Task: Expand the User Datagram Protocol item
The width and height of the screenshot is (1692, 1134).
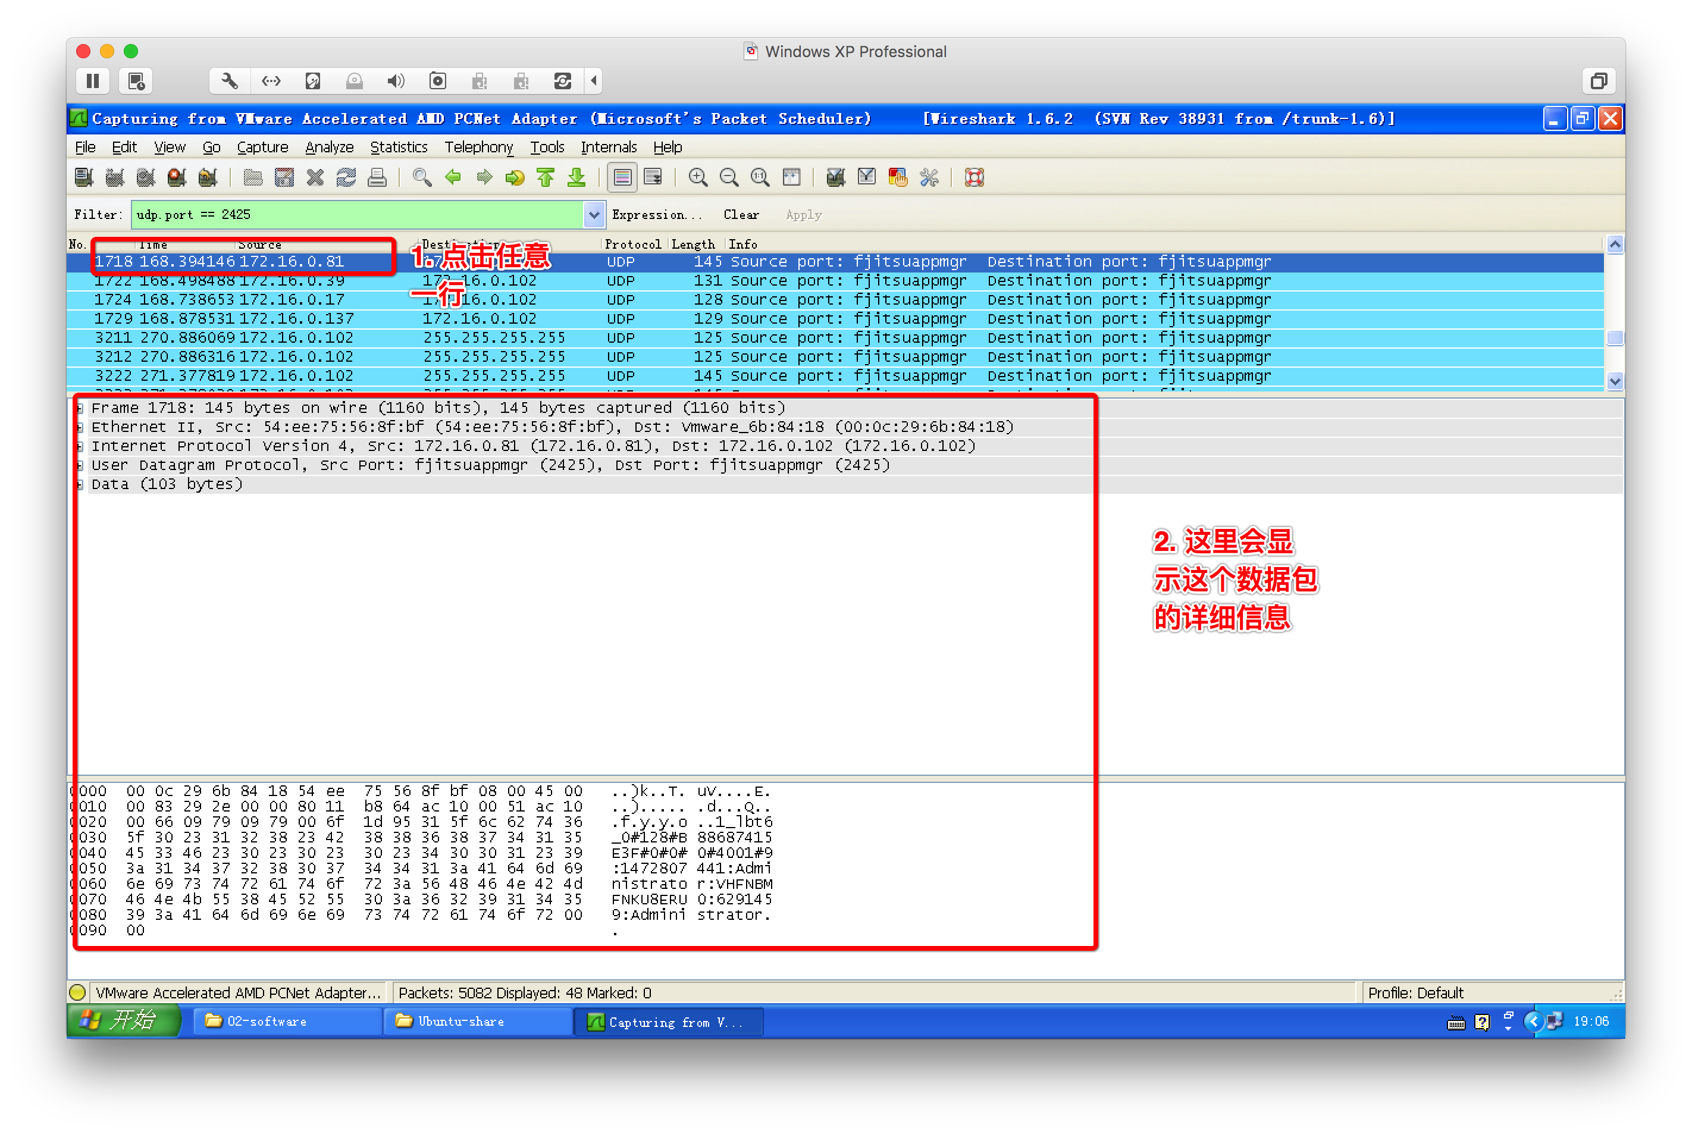Action: tap(80, 465)
